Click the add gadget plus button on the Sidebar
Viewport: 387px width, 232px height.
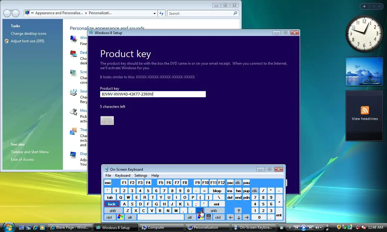(364, 6)
